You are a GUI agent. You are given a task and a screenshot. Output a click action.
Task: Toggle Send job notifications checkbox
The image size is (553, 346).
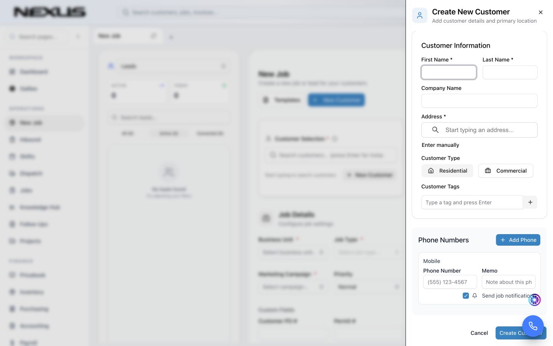point(466,296)
